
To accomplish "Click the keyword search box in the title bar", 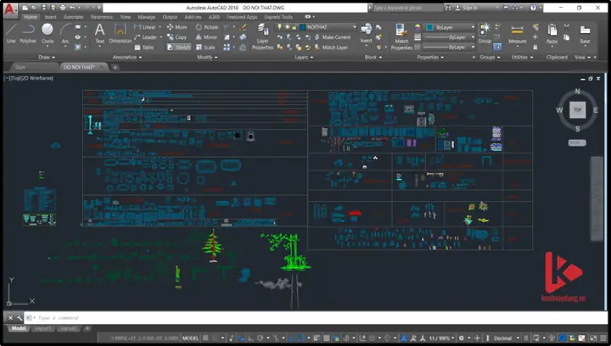I will coord(407,8).
